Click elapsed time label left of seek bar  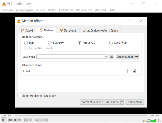[7, 115]
